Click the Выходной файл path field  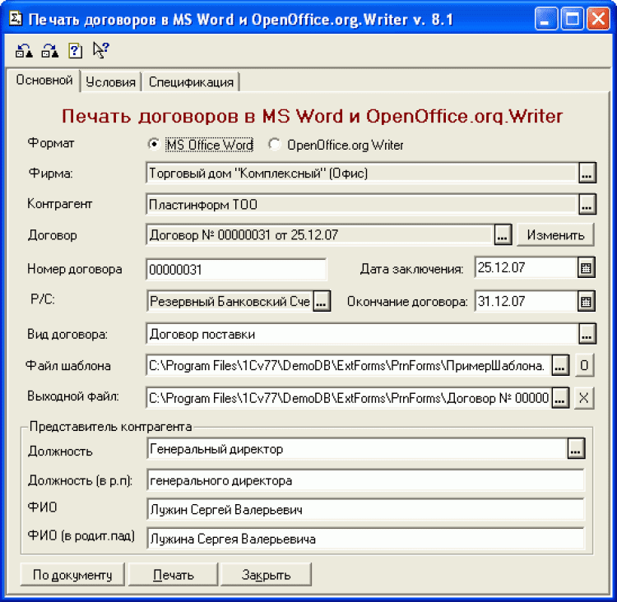tap(349, 398)
